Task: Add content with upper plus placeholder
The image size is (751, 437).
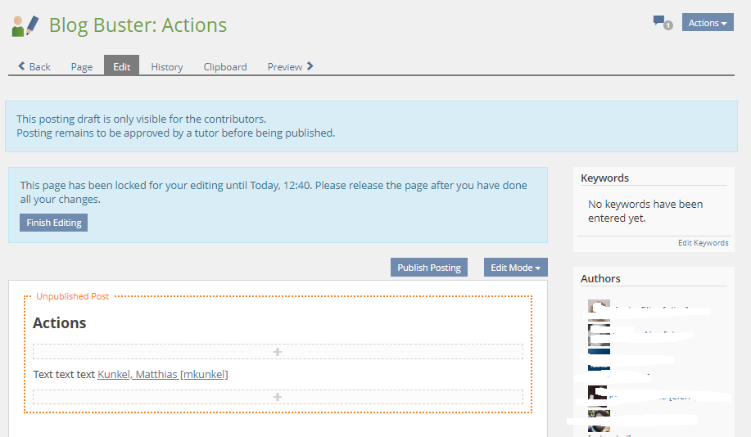Action: click(278, 352)
